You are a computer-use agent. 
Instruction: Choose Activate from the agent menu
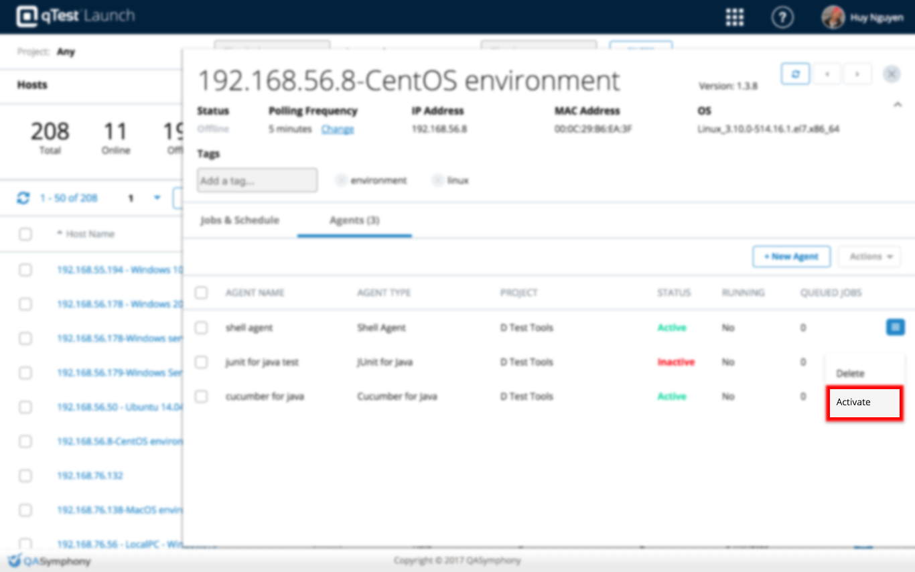point(864,402)
